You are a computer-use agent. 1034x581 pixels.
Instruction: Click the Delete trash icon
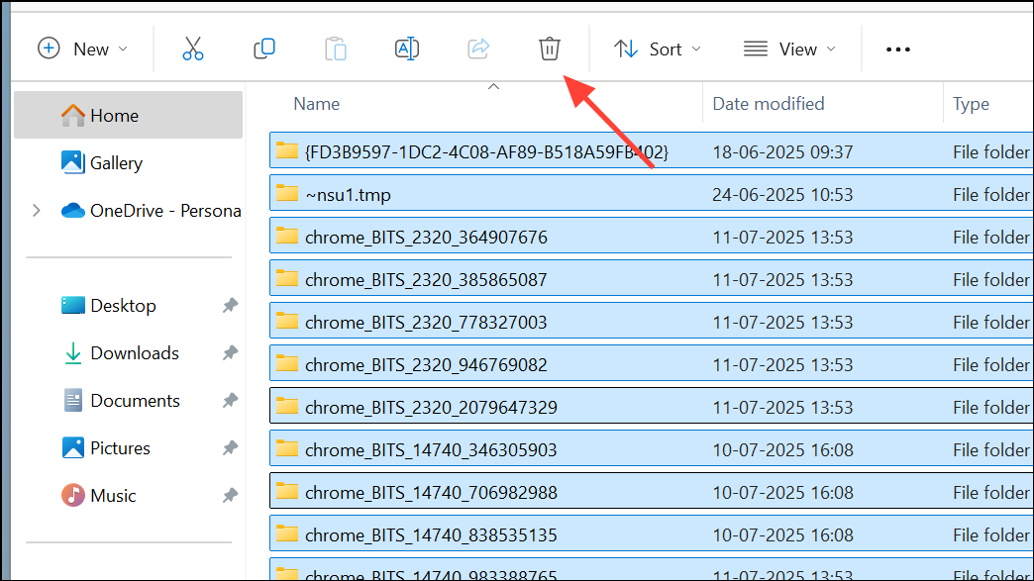pos(550,48)
